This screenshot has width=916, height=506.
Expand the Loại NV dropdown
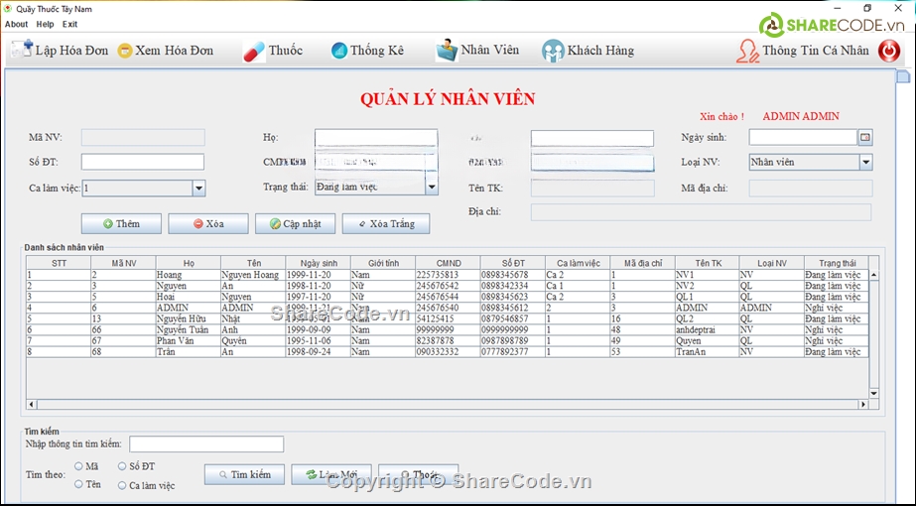point(865,163)
